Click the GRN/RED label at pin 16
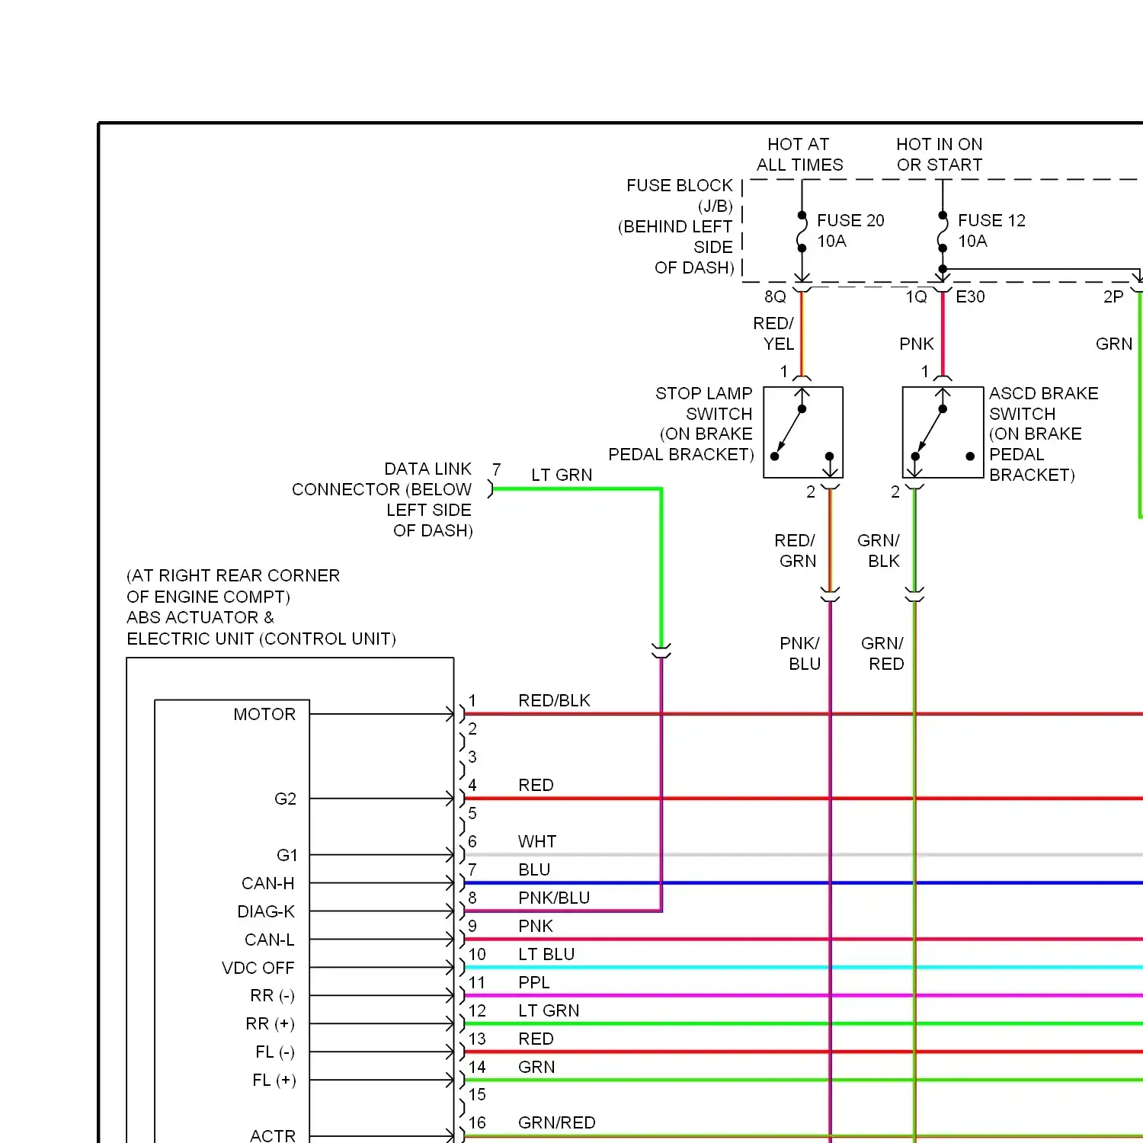 [556, 1123]
